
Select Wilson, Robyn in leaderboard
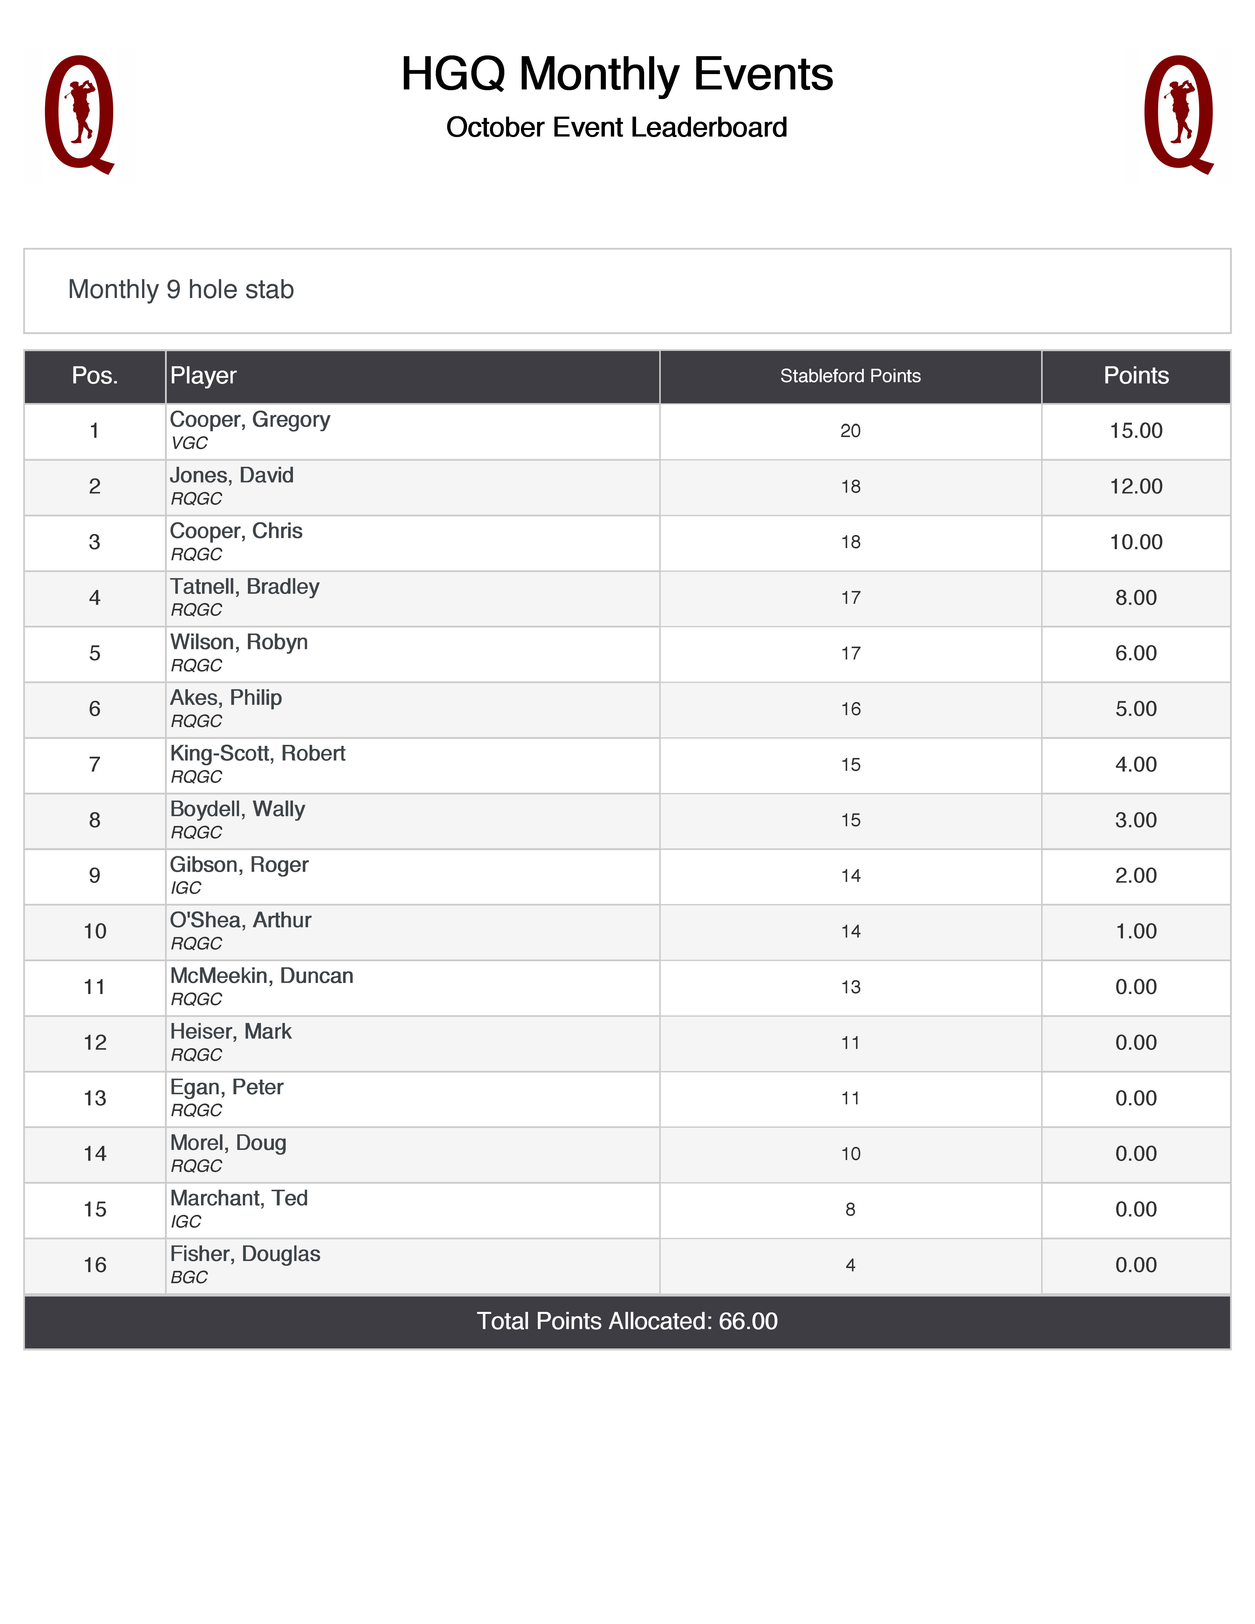click(239, 642)
